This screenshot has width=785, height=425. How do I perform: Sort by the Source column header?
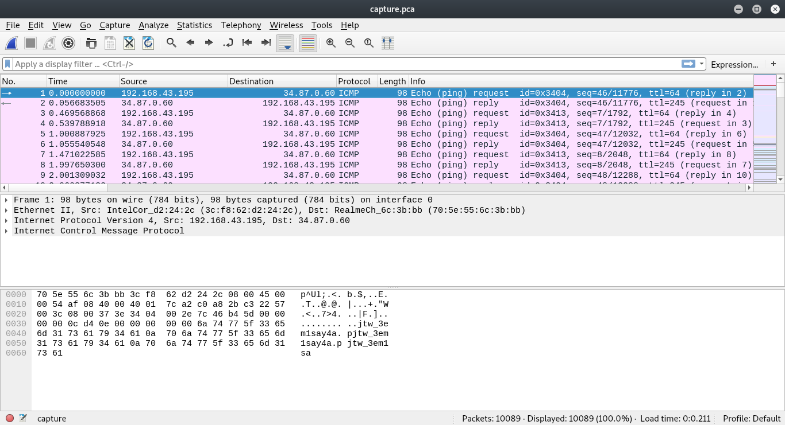tap(174, 81)
